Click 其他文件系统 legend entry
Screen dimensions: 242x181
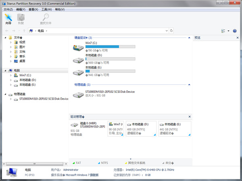(x=135, y=163)
